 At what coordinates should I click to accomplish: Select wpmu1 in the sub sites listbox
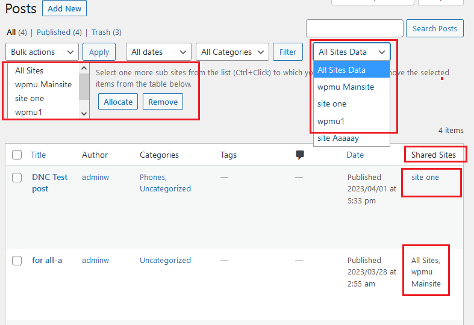28,112
